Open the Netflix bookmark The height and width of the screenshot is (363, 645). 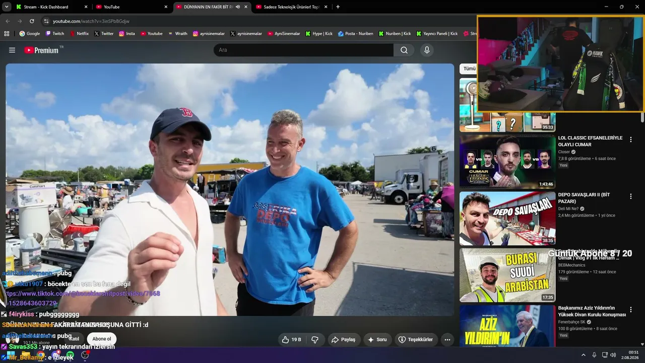coord(79,34)
